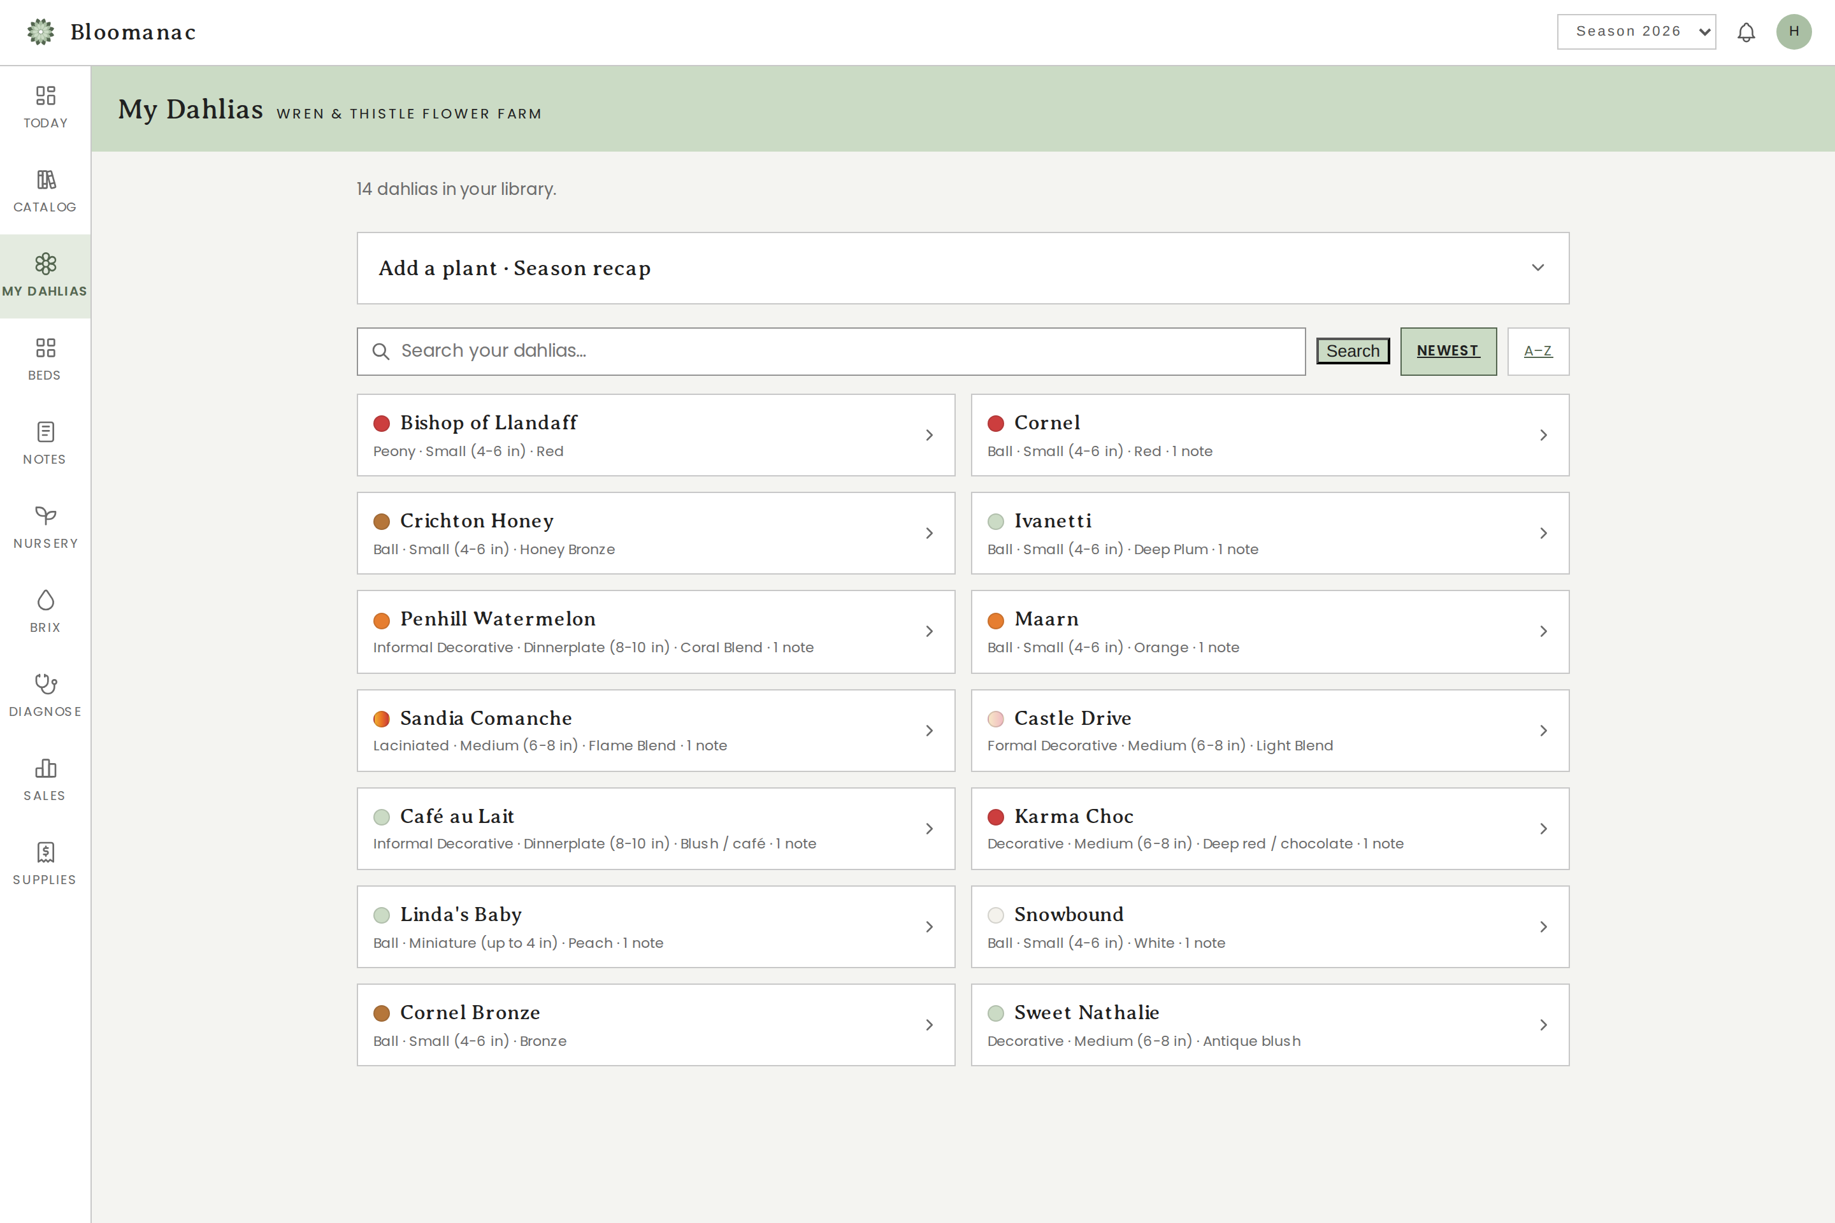Open the H user avatar menu

coord(1794,32)
